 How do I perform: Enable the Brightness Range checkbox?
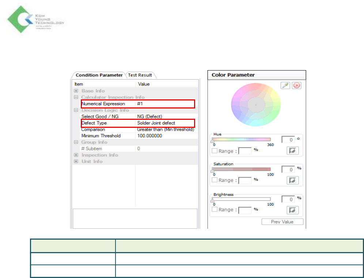pyautogui.click(x=215, y=210)
